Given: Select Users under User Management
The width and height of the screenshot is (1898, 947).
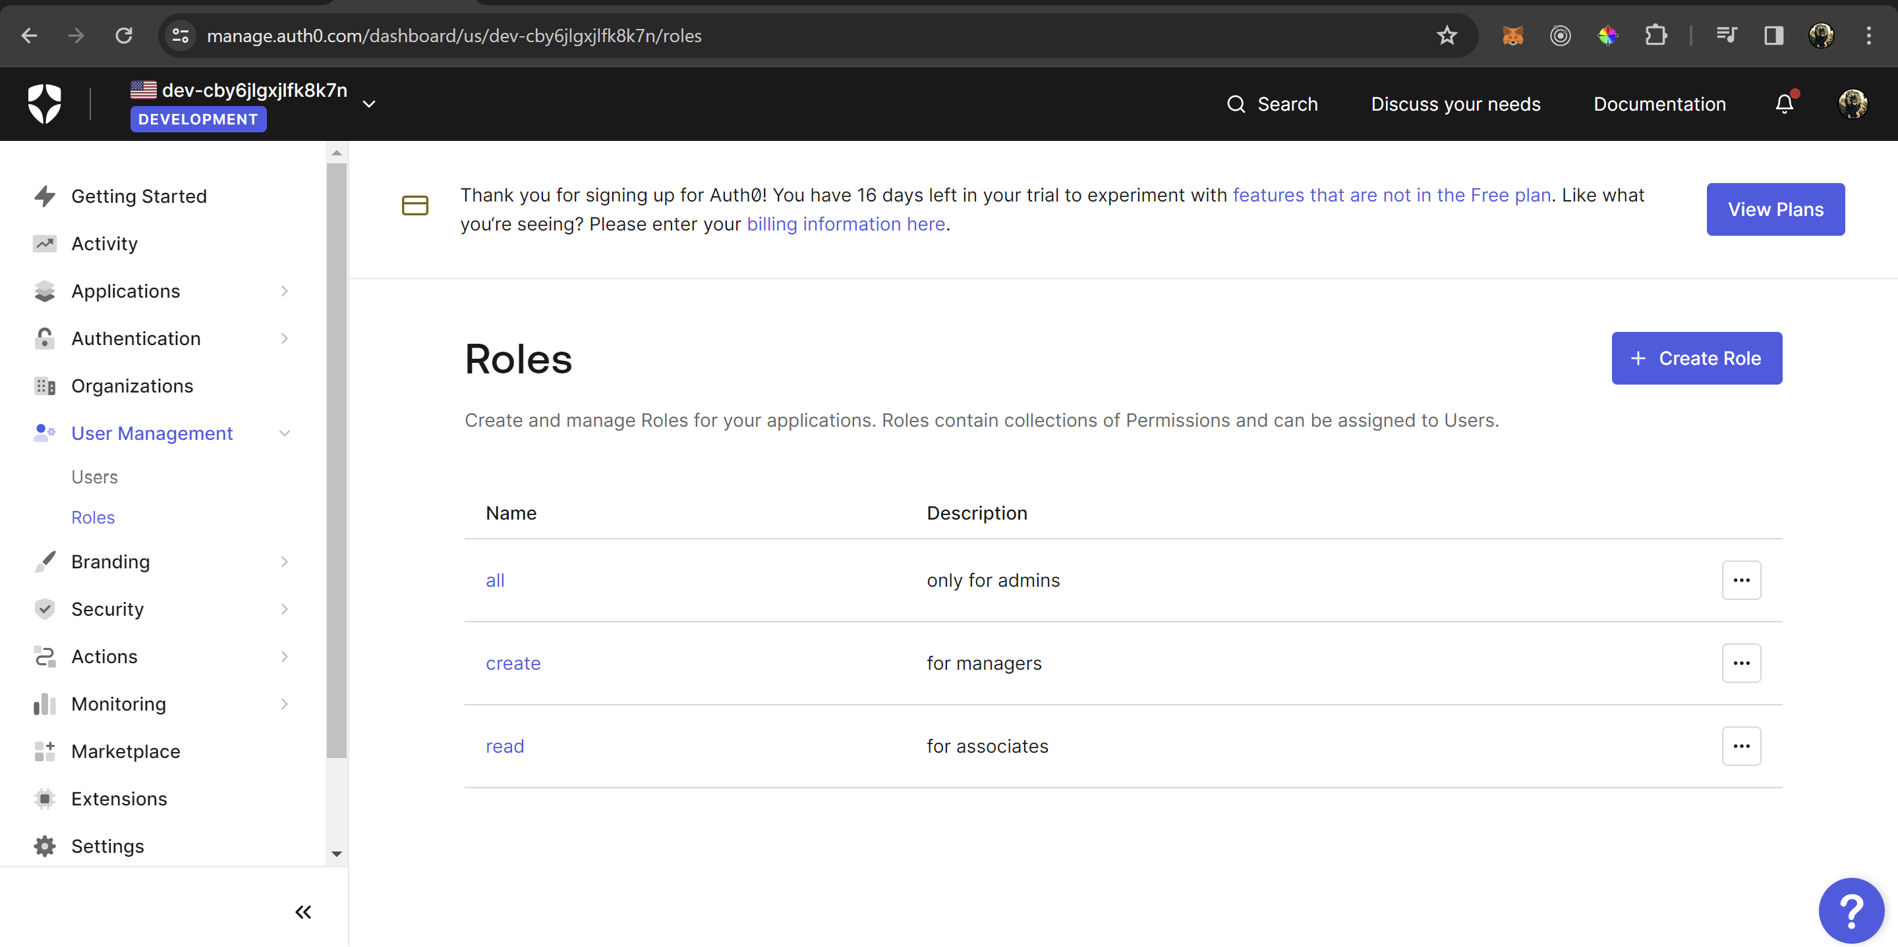Looking at the screenshot, I should (94, 476).
